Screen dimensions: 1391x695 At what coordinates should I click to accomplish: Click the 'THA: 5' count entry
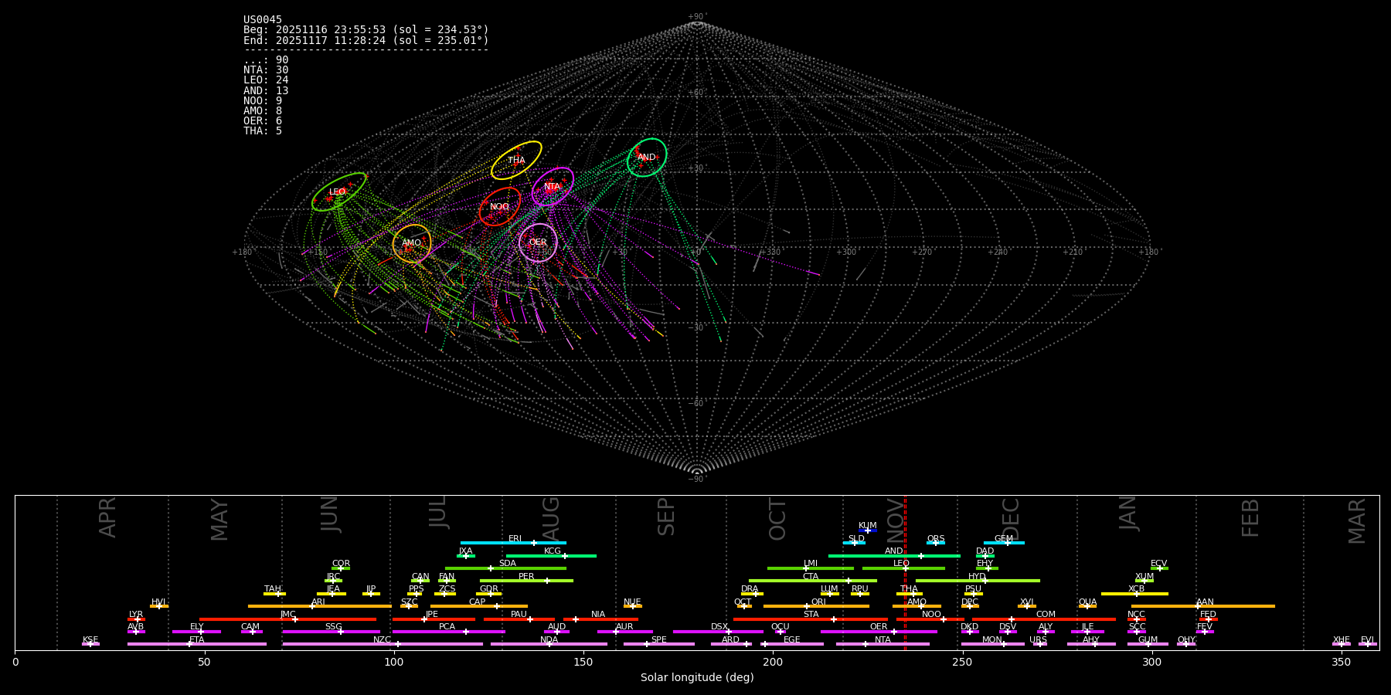coord(263,131)
